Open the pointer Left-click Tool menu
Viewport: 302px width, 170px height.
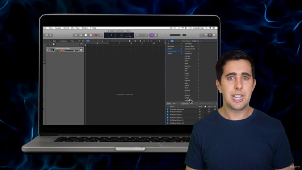103,41
